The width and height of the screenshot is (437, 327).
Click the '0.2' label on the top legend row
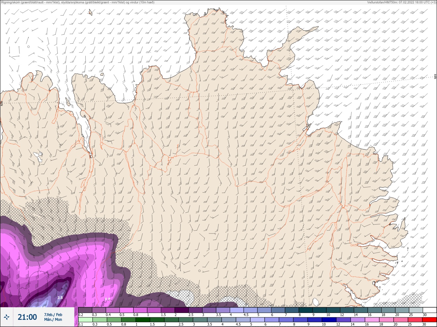81,315
